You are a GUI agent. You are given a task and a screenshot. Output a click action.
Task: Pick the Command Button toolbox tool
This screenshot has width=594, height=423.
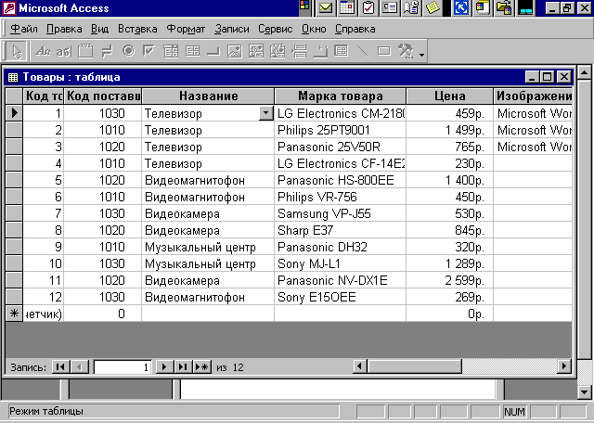(213, 52)
